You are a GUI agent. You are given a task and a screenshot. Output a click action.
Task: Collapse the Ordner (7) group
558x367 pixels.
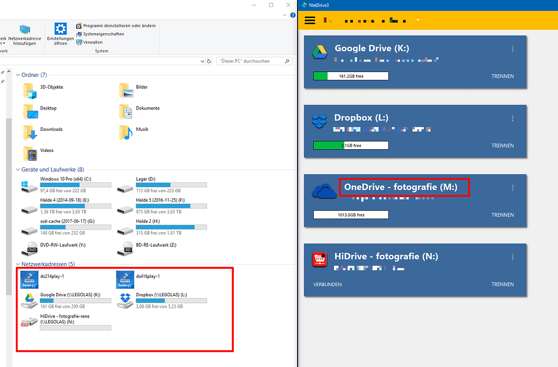[x=18, y=75]
